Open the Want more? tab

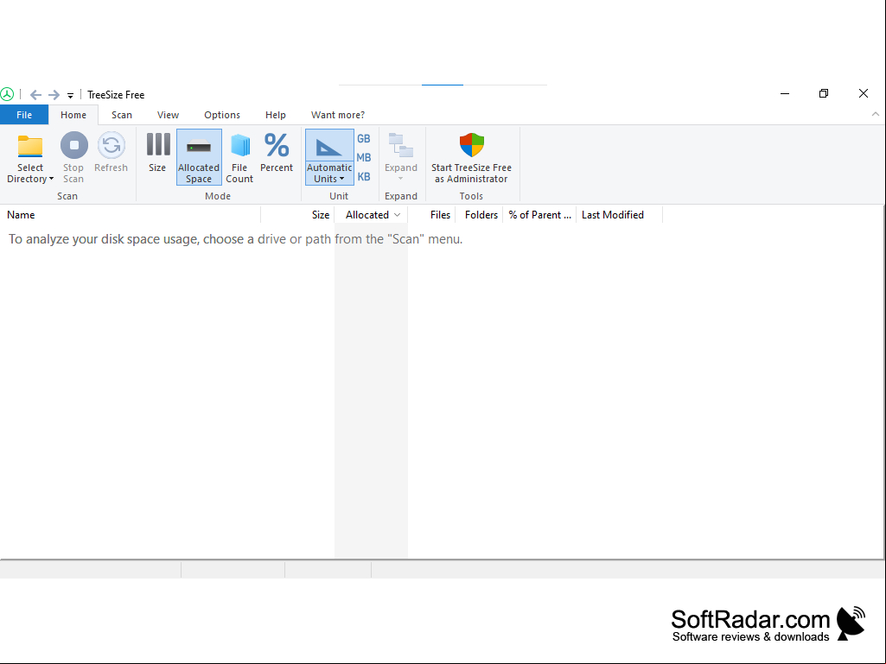click(x=338, y=115)
